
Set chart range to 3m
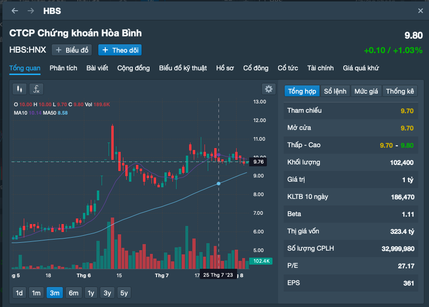click(54, 293)
